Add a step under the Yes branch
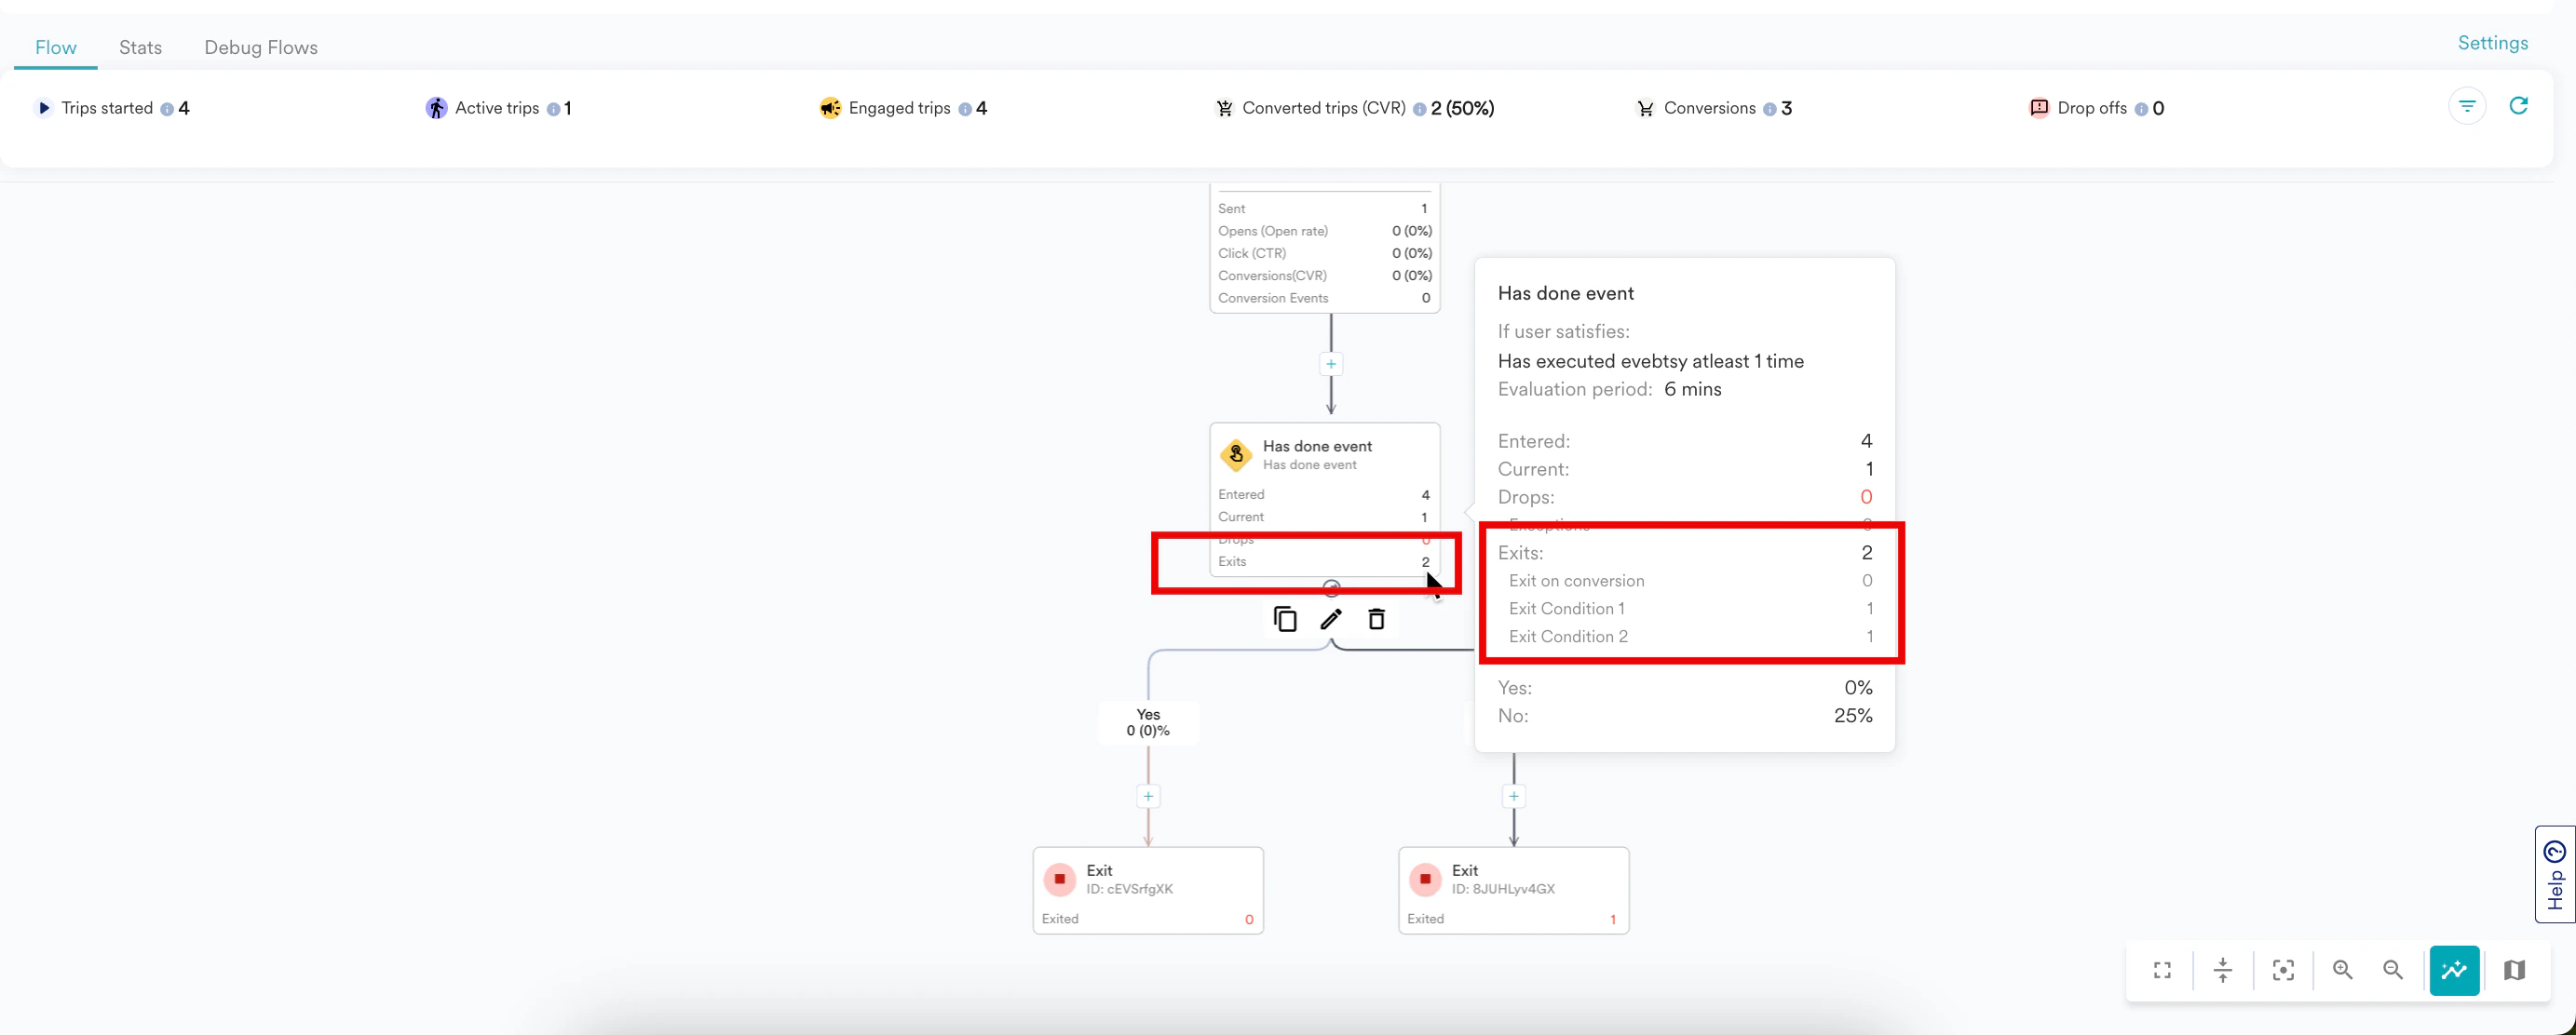The height and width of the screenshot is (1035, 2576). (x=1148, y=796)
